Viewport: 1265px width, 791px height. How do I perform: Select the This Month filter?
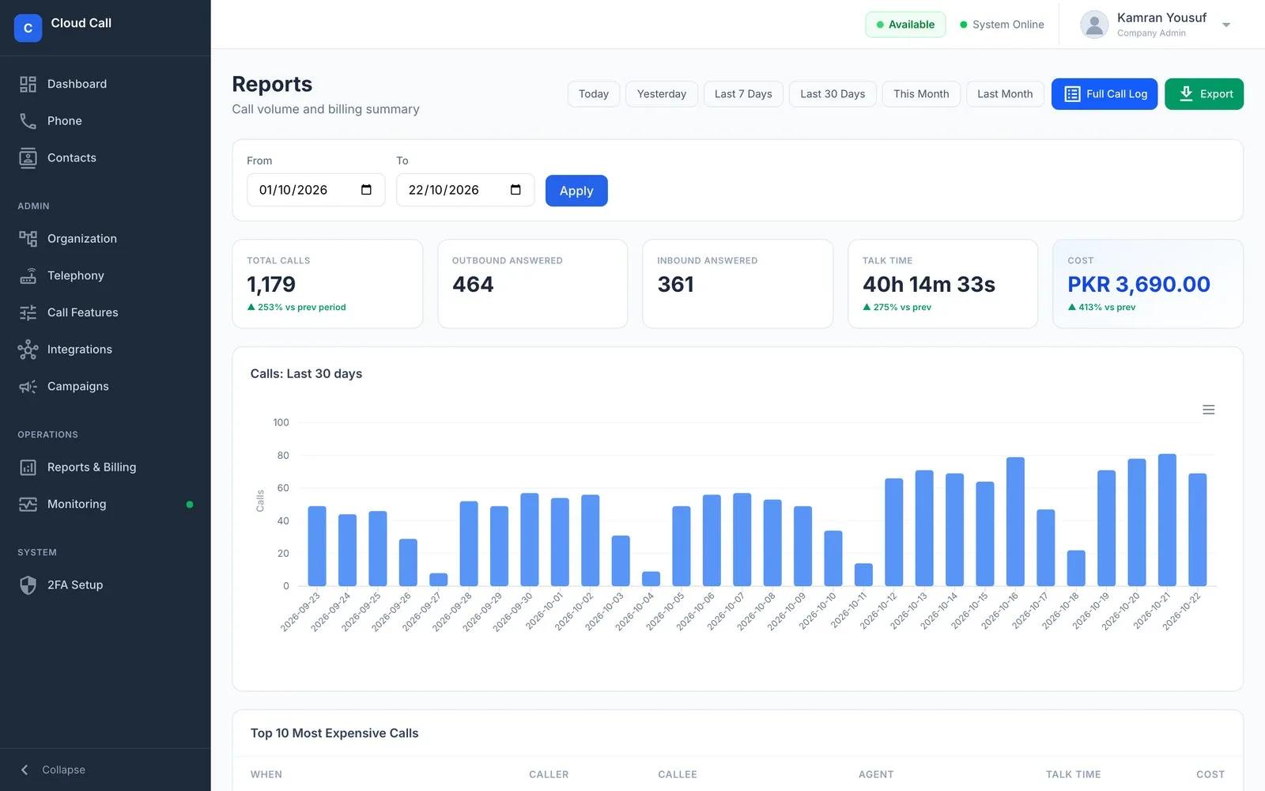coord(921,94)
